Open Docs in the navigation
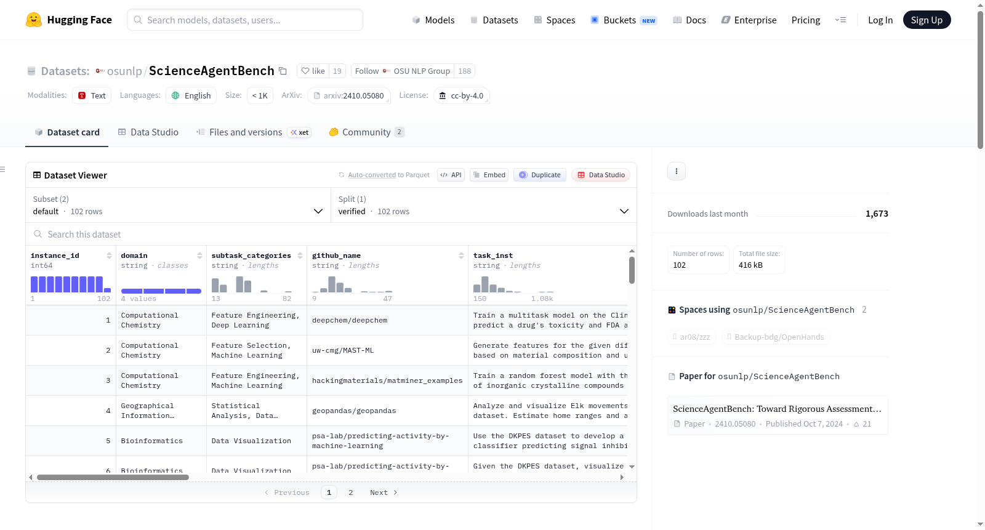 [x=689, y=20]
